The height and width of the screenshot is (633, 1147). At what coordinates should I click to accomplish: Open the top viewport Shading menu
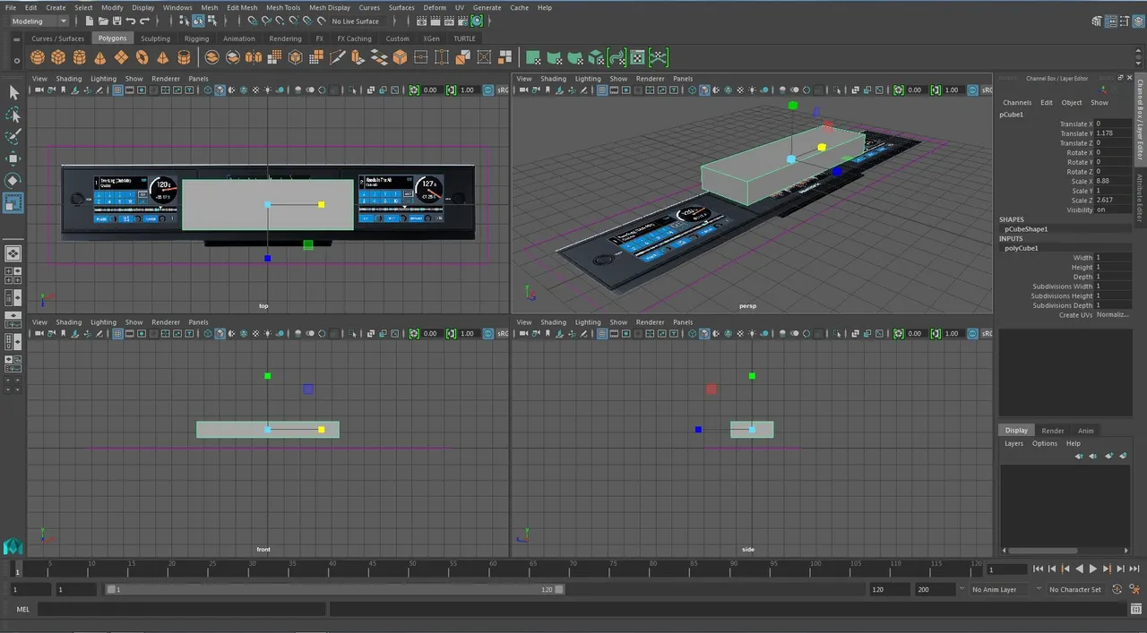click(69, 79)
